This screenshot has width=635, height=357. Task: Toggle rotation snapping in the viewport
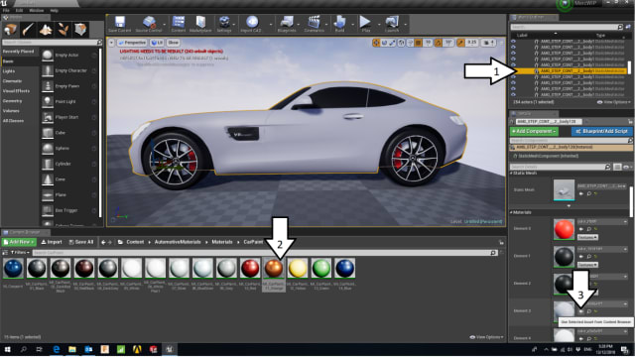(439, 43)
